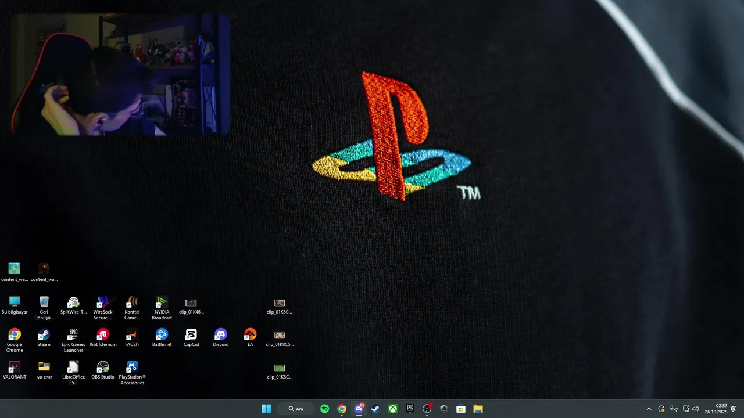Open OBS Studio from the taskbar
The image size is (744, 418).
pos(427,409)
